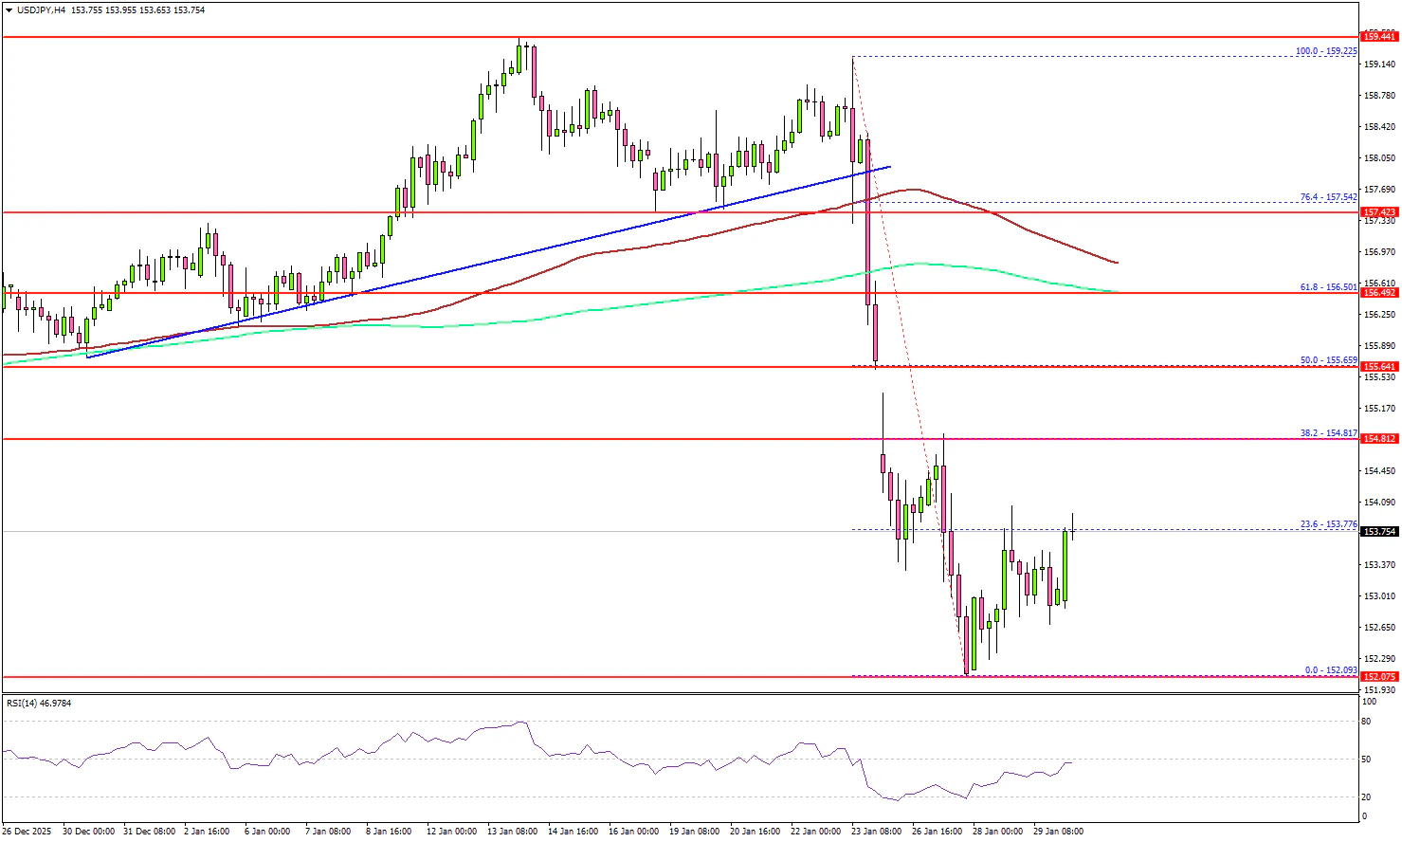Click the Fibonacci 76.4 - 157.542 label
The image size is (1402, 842).
pos(1328,197)
